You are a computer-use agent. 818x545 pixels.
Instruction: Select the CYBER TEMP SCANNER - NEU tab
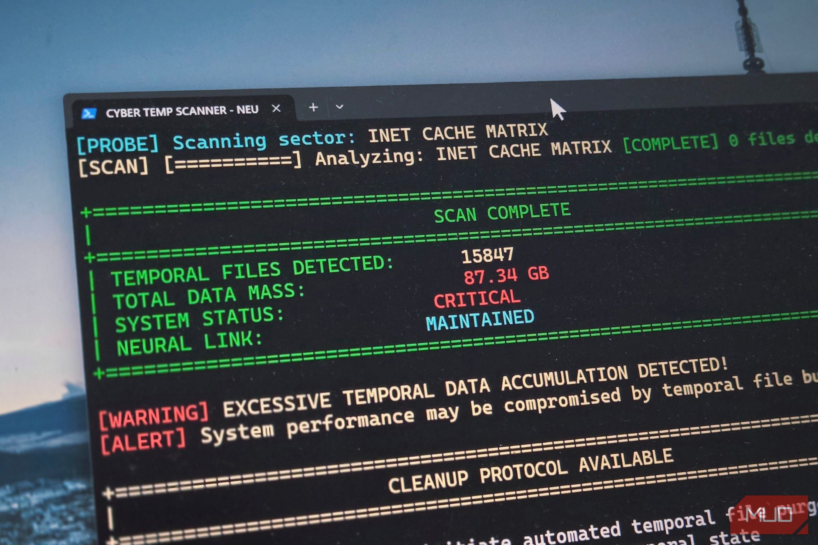point(183,110)
